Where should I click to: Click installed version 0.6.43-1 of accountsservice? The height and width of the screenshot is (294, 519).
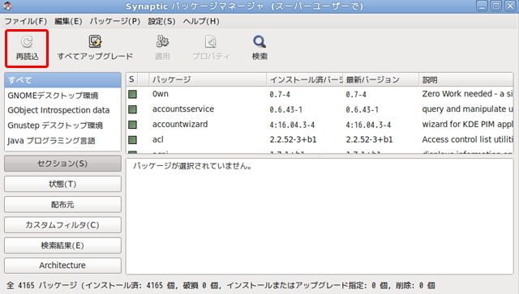click(286, 109)
